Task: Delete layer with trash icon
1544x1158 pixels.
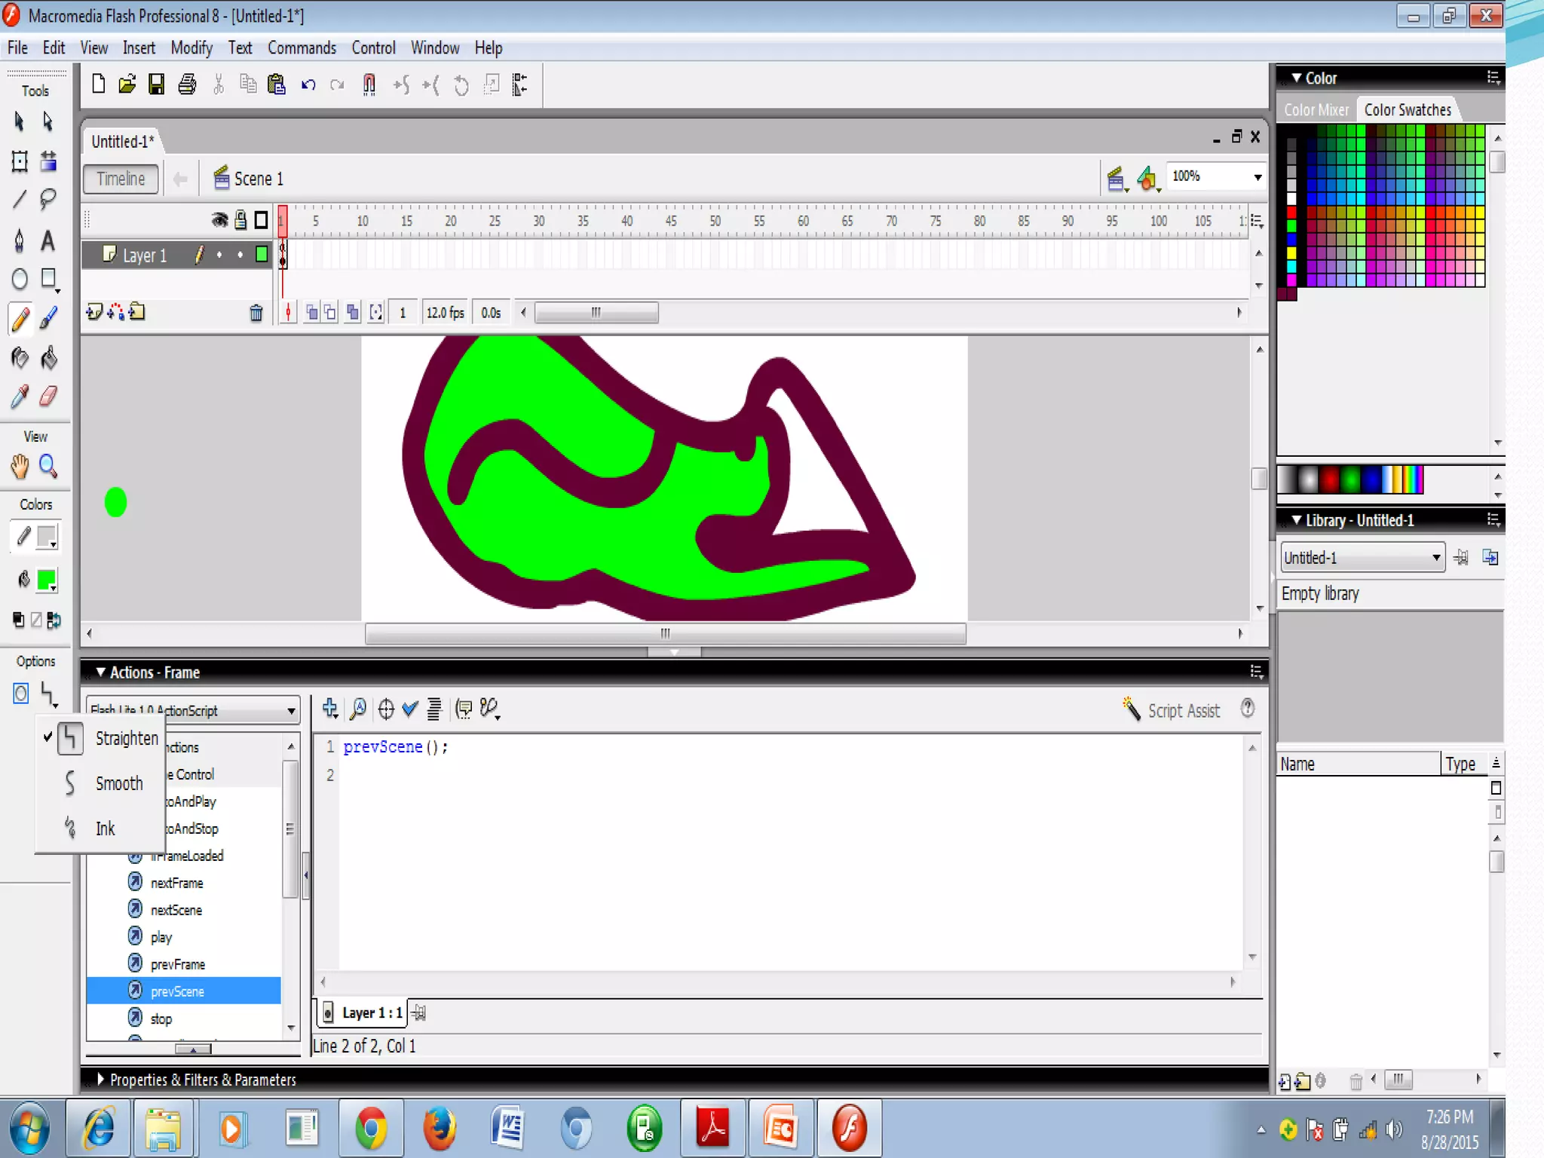Action: point(256,313)
